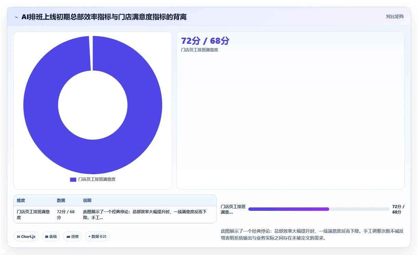Click the satisfaction progress bar
Screen dimensions: 418x255
pos(319,209)
